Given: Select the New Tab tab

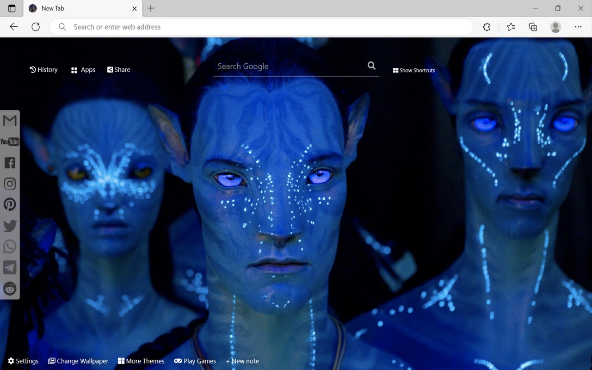Looking at the screenshot, I should click(83, 8).
